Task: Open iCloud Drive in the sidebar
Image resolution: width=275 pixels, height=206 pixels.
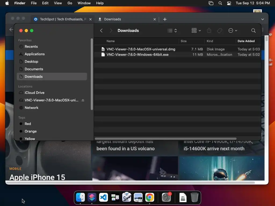Action: click(x=52, y=93)
